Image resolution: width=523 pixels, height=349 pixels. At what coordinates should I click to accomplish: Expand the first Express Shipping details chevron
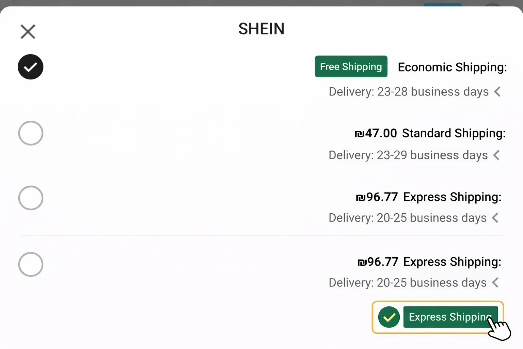click(495, 218)
